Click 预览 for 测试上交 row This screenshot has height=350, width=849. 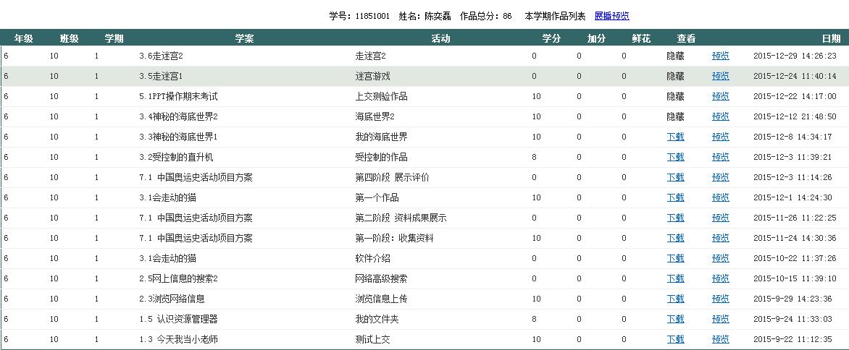pos(720,339)
